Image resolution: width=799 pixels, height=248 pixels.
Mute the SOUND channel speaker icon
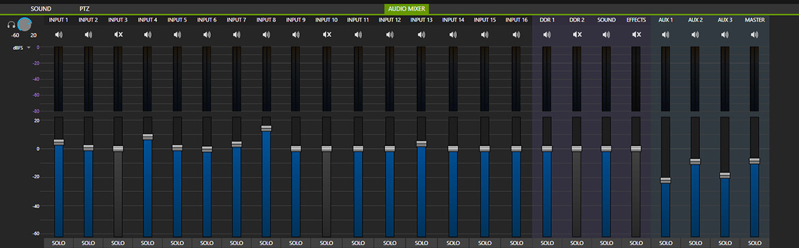point(606,35)
